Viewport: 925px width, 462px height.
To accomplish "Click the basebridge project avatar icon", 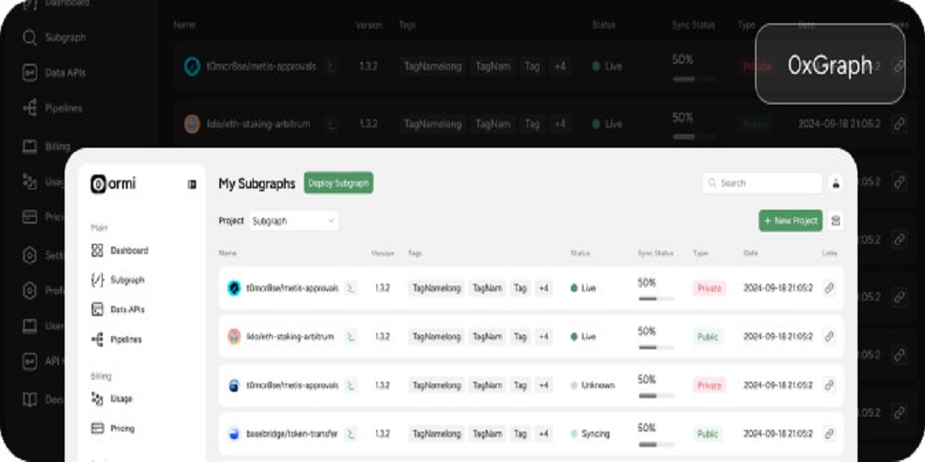I will pos(234,433).
